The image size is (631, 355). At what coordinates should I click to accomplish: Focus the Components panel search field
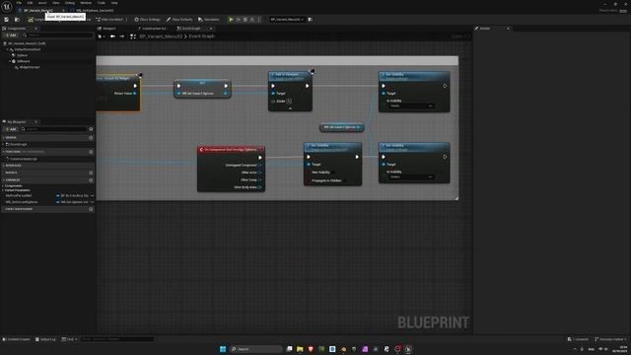(x=57, y=35)
